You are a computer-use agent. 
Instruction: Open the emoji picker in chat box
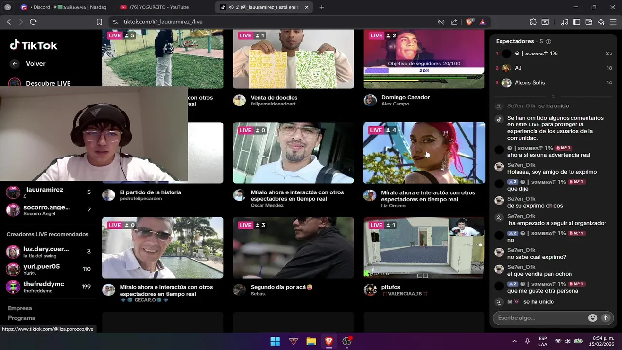click(592, 318)
